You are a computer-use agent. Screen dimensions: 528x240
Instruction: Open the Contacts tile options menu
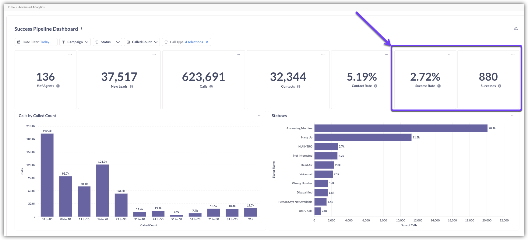pos(323,55)
